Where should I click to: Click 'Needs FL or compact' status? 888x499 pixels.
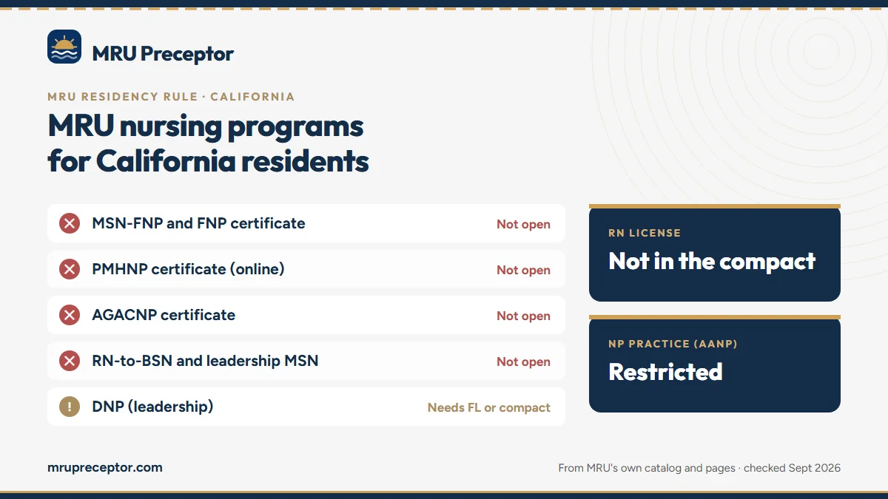[x=489, y=408]
